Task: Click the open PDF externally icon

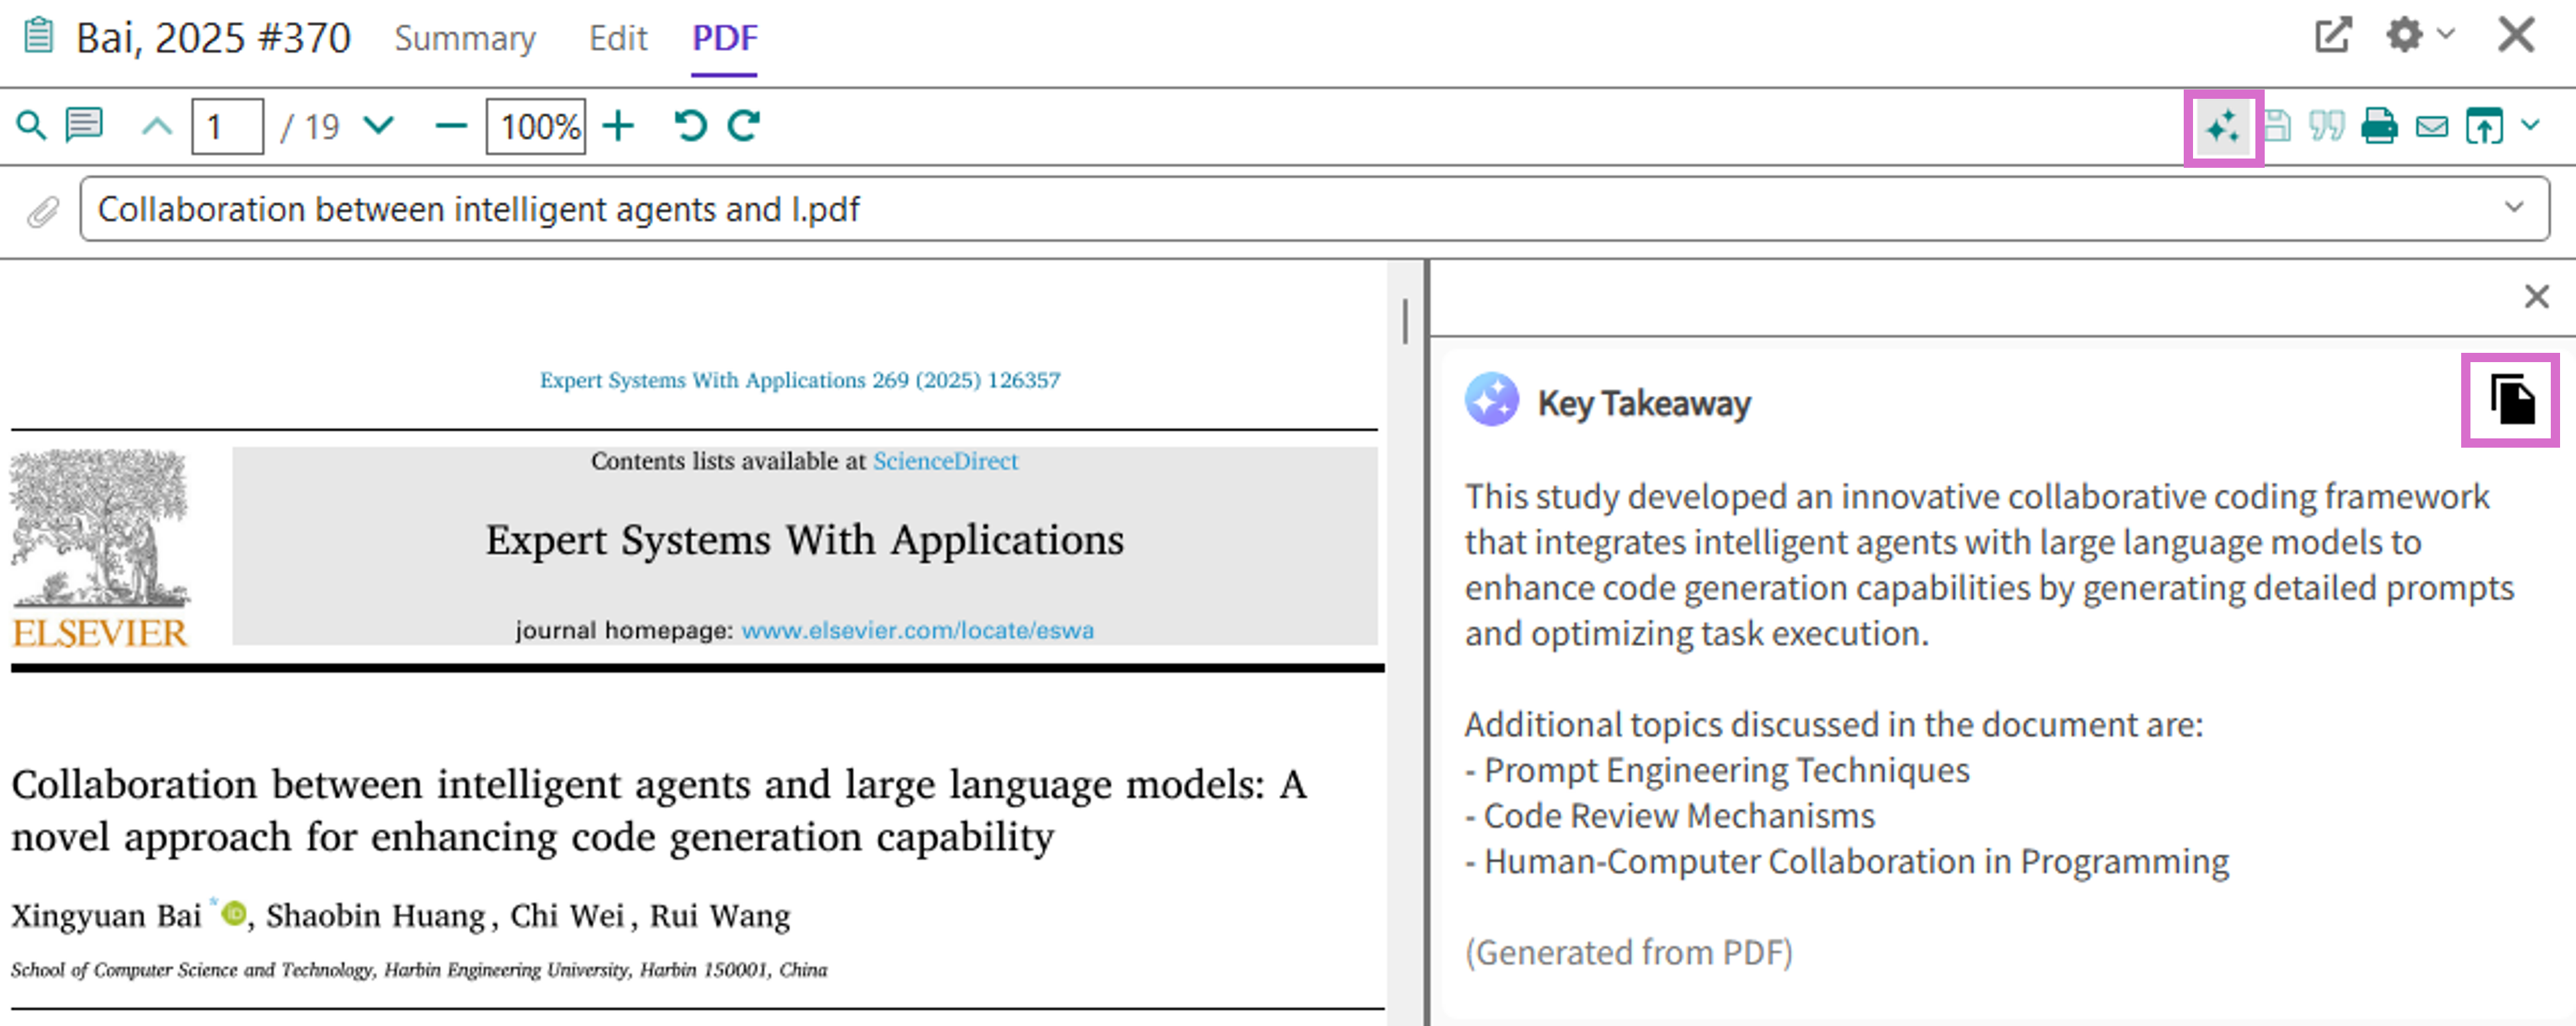Action: pos(2484,127)
